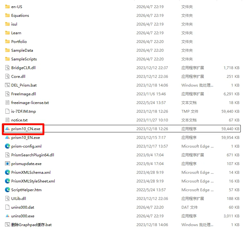247x232 pixels.
Task: Select the en-US folder name
Action: coord(17,7)
